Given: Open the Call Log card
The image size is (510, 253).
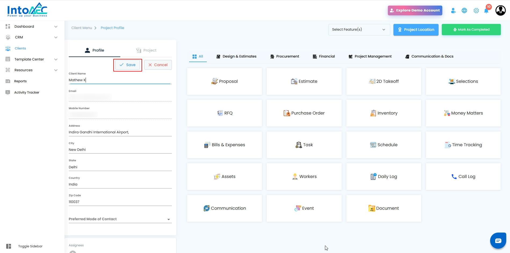Looking at the screenshot, I should 463,177.
